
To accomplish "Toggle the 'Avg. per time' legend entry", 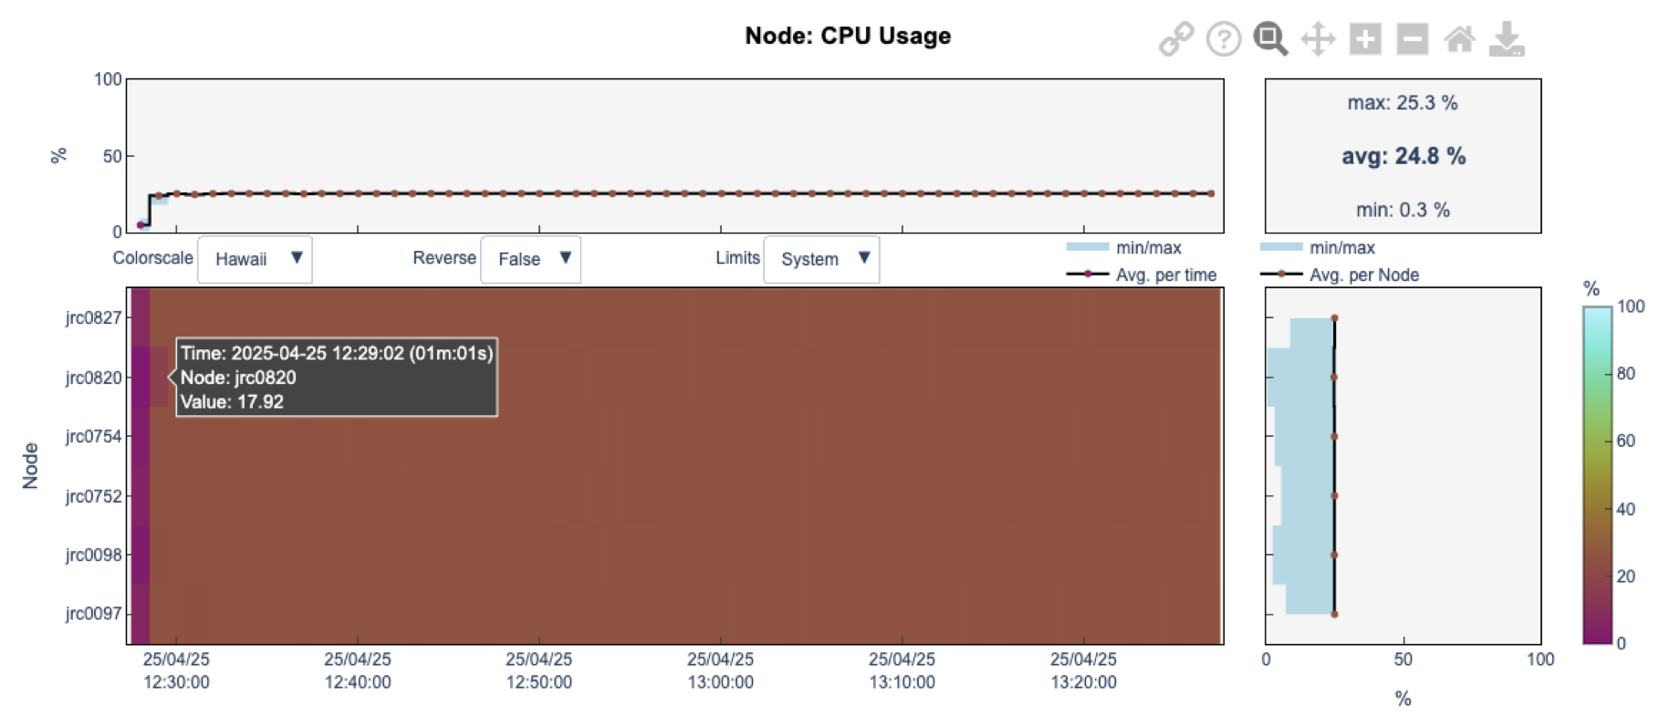I will 1165,275.
